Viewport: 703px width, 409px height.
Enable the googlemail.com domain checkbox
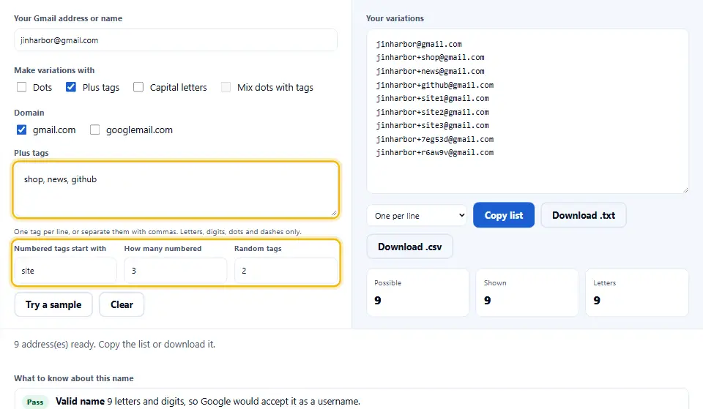click(94, 130)
